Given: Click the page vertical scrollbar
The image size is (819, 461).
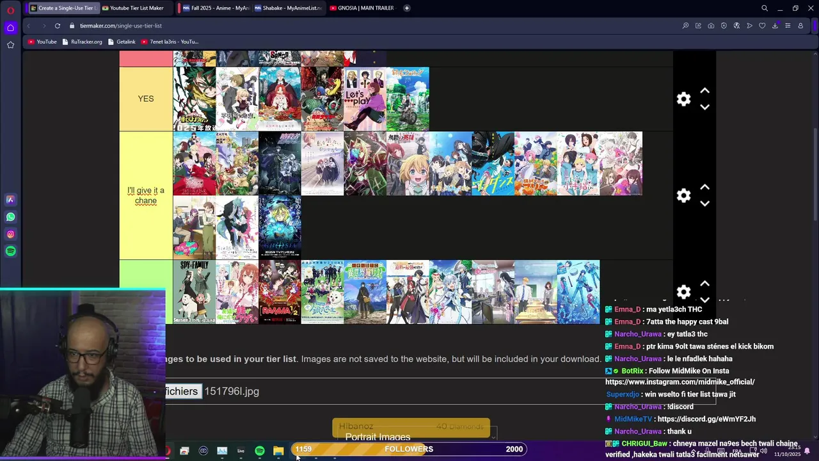Looking at the screenshot, I should tap(815, 173).
